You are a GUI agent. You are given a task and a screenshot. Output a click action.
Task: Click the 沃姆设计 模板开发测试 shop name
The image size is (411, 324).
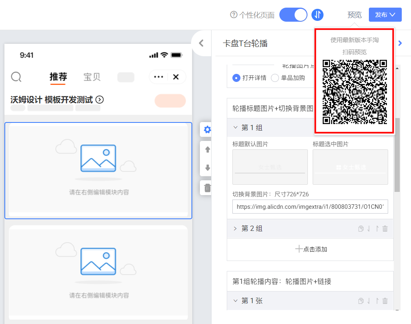[52, 100]
